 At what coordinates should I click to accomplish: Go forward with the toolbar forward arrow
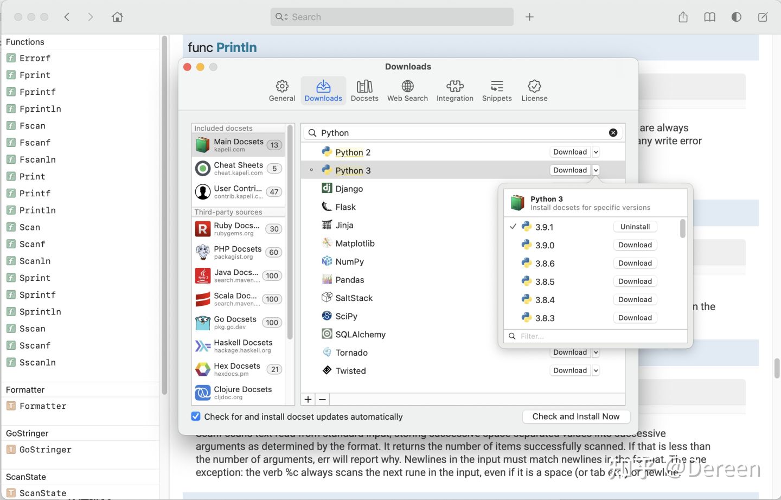91,17
